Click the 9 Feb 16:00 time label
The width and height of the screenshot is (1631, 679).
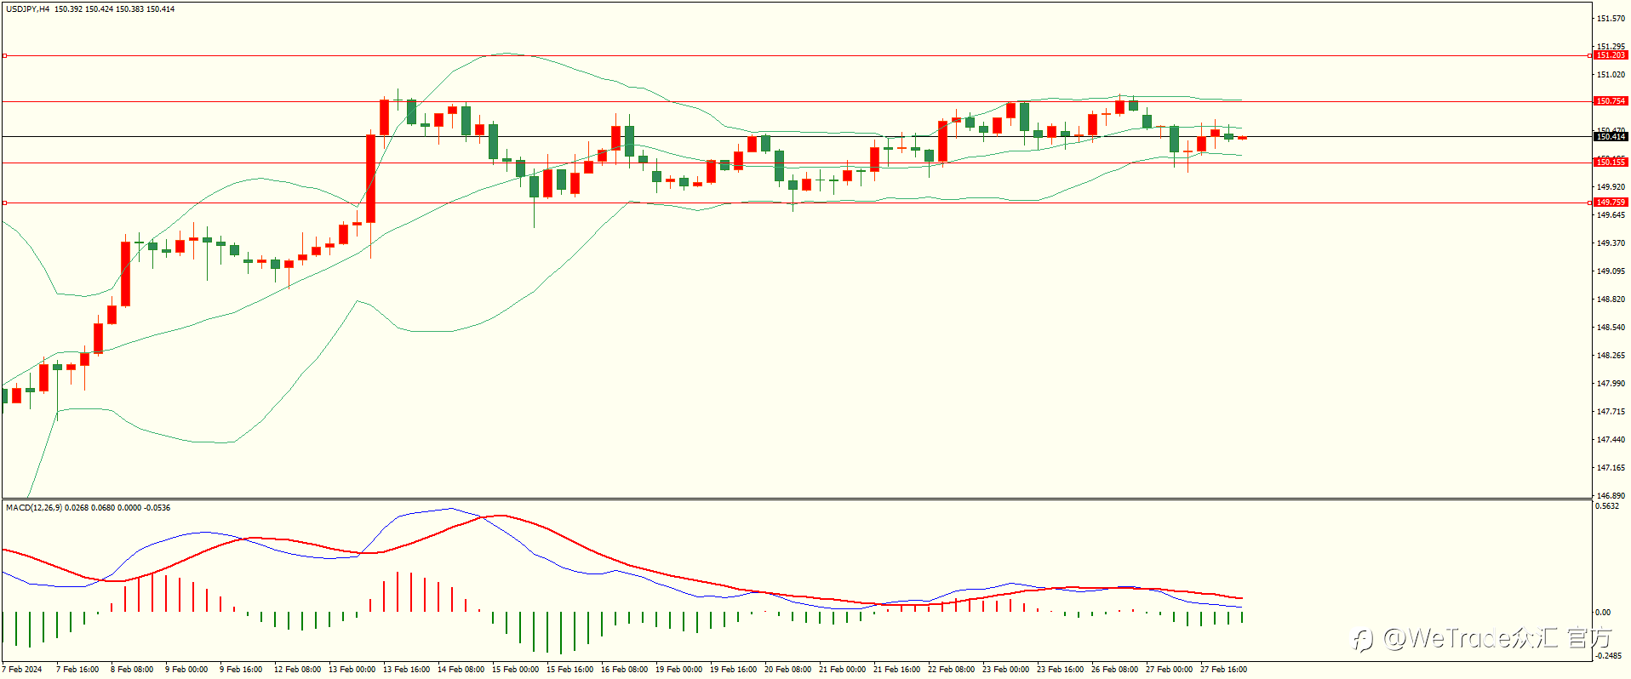pyautogui.click(x=241, y=670)
